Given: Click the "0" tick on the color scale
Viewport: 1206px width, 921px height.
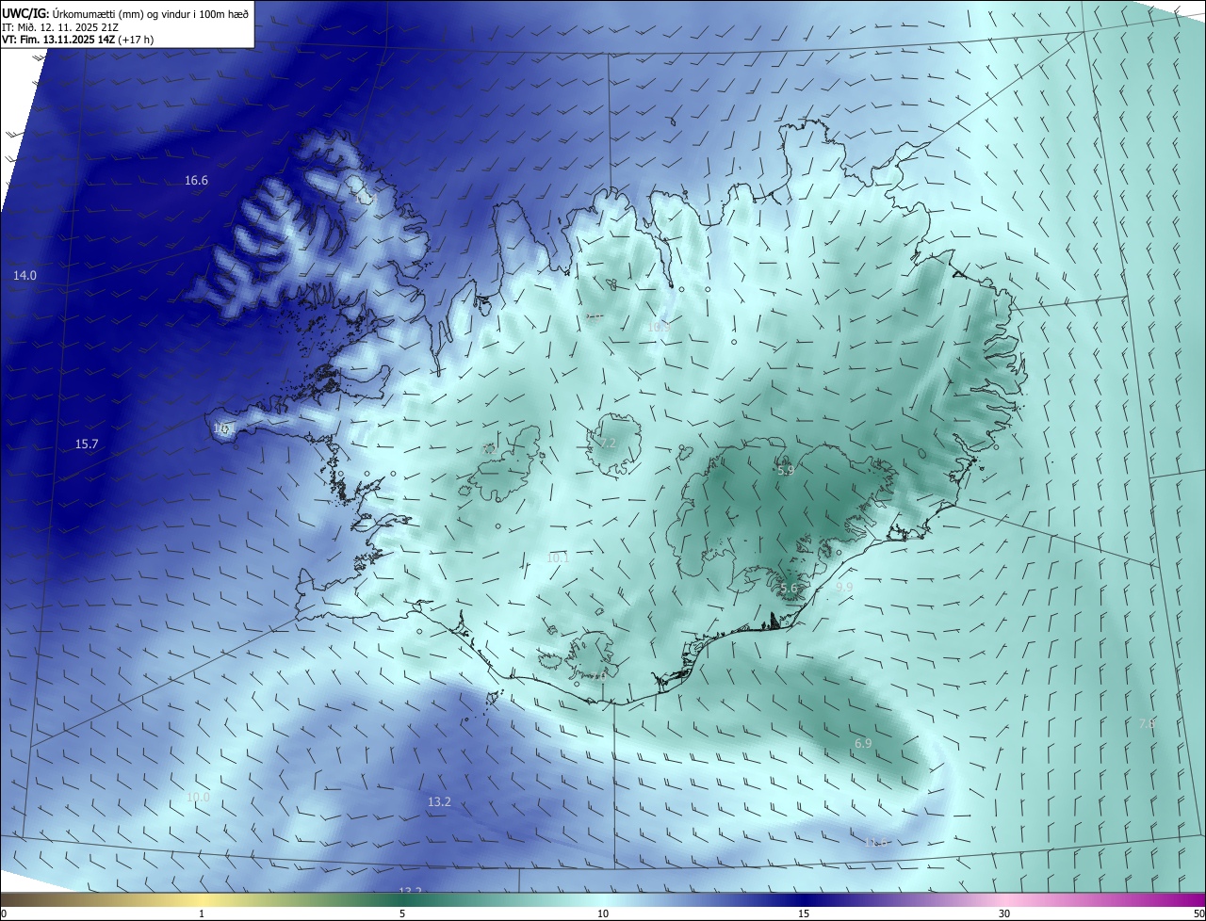Looking at the screenshot, I should [x=3, y=913].
